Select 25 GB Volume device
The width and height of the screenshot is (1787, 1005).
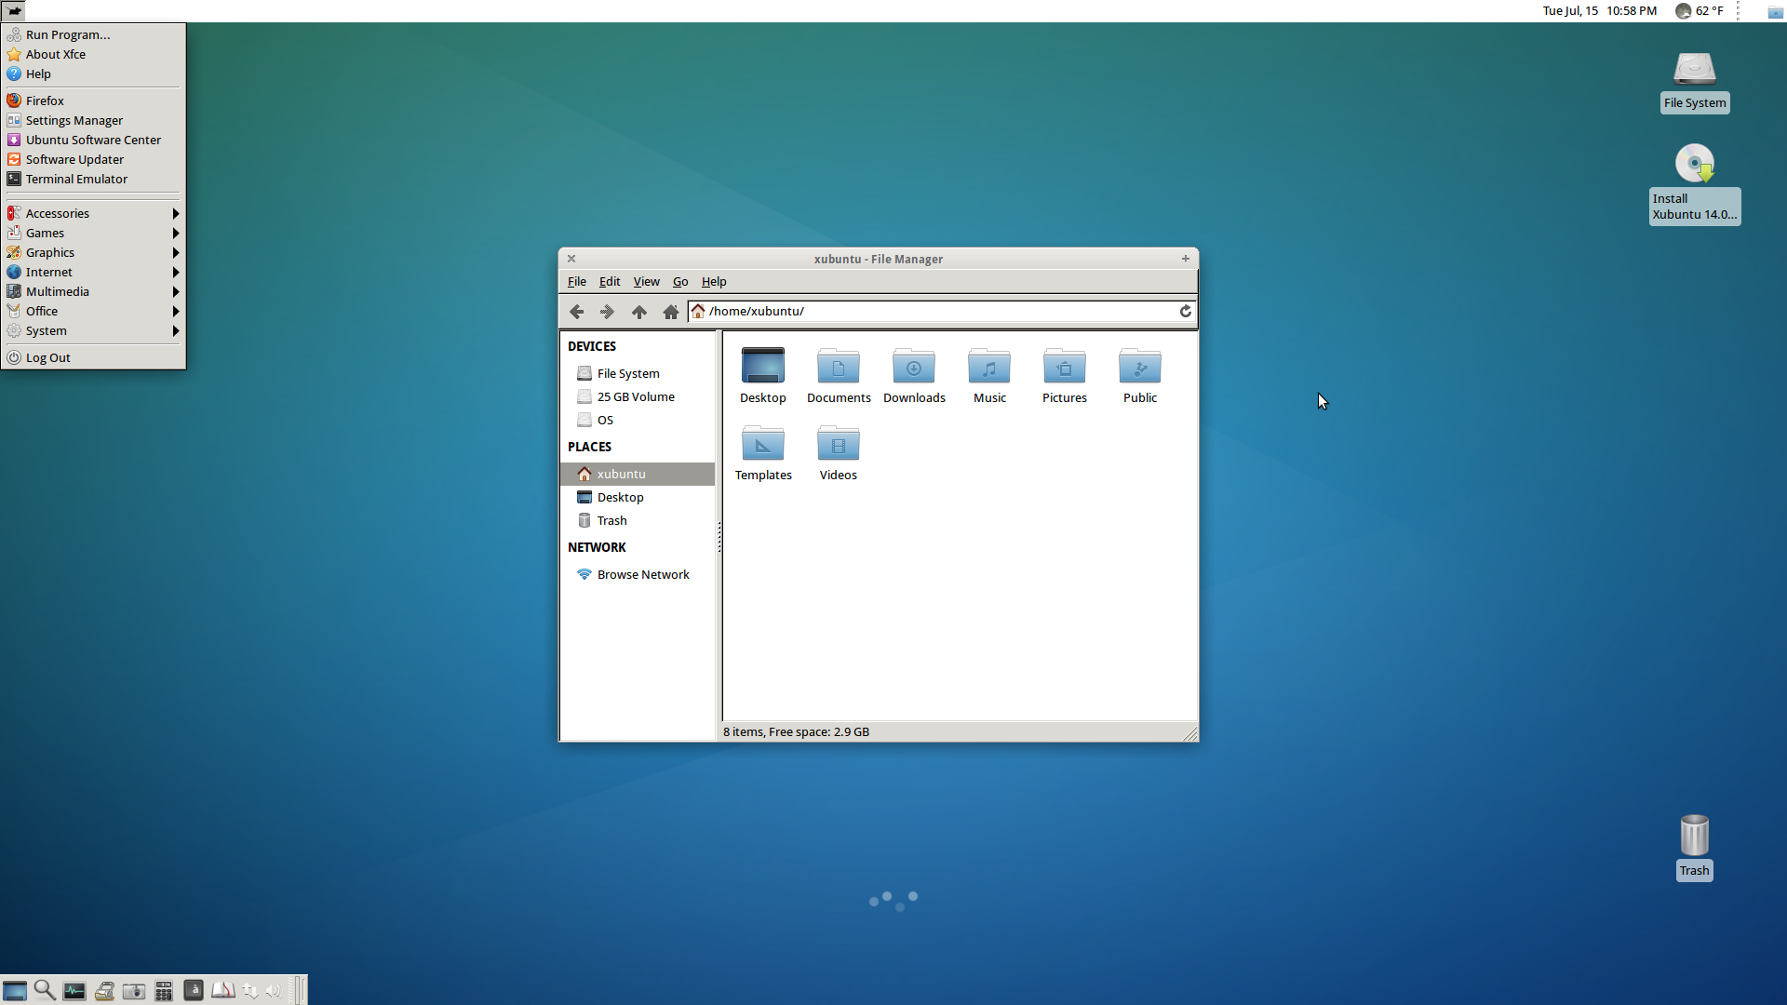(x=635, y=396)
